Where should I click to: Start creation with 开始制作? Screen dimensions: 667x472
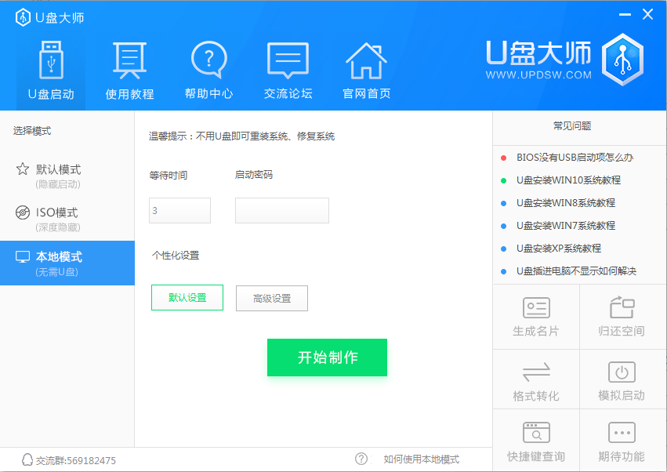coord(327,358)
